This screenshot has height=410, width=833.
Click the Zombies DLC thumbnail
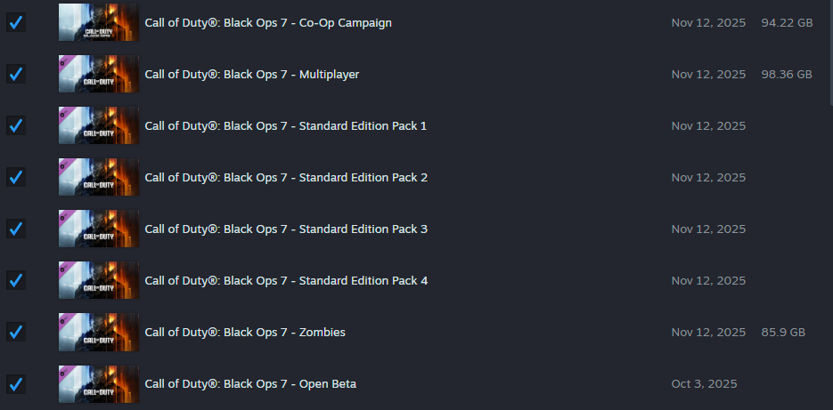point(98,333)
